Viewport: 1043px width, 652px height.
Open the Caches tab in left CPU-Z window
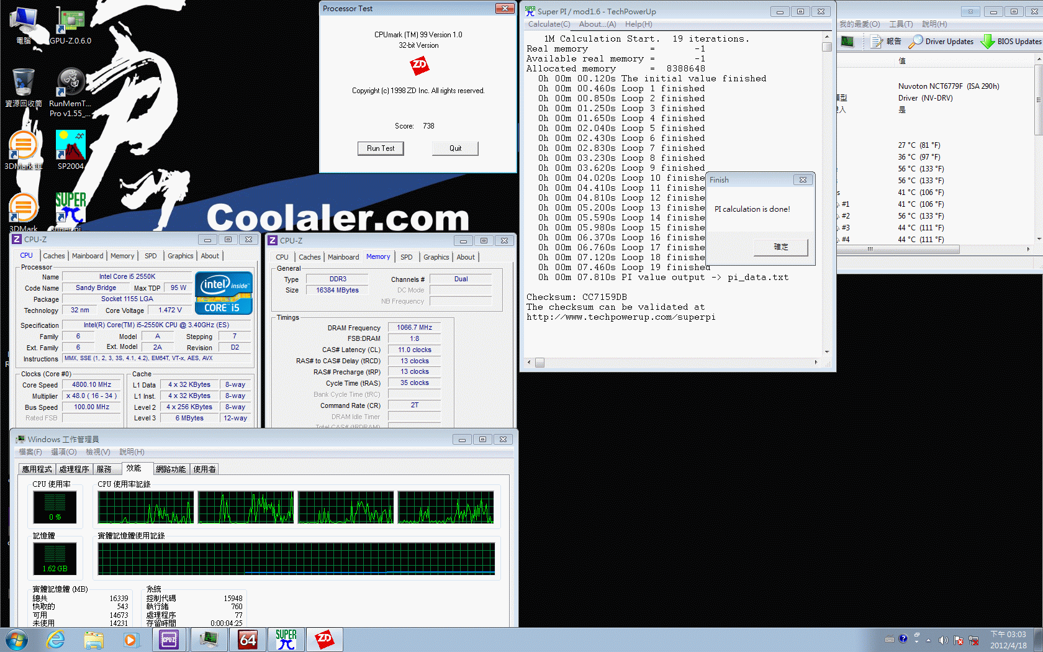click(x=54, y=256)
